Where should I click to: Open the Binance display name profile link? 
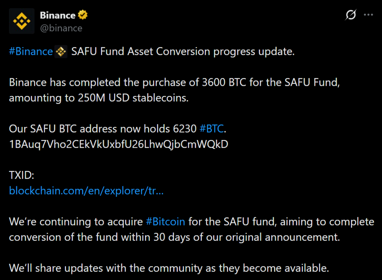57,15
